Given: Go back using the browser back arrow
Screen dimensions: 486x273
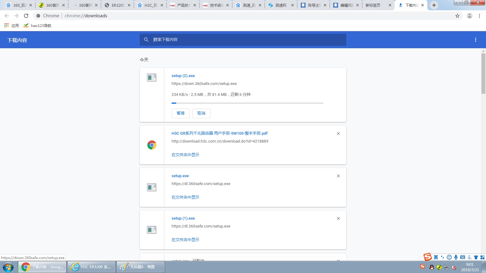Looking at the screenshot, I should [7, 16].
